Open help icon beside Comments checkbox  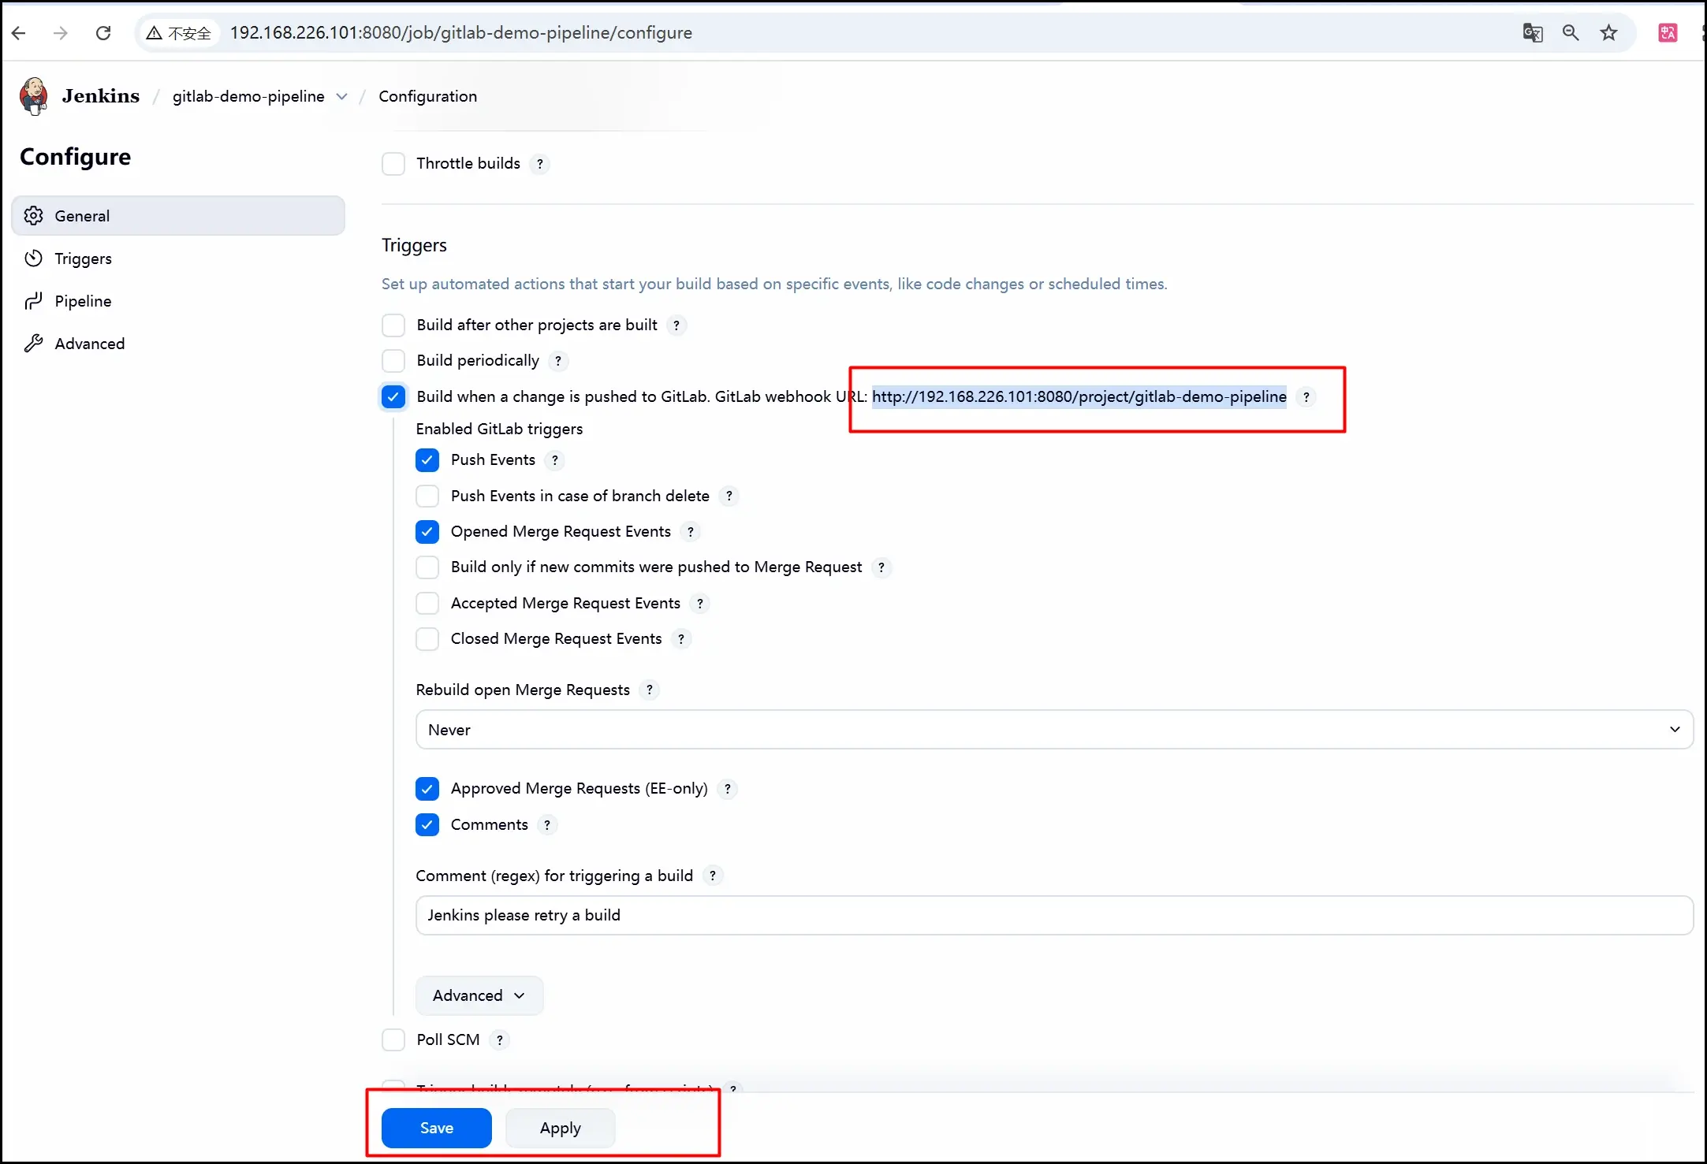(547, 825)
